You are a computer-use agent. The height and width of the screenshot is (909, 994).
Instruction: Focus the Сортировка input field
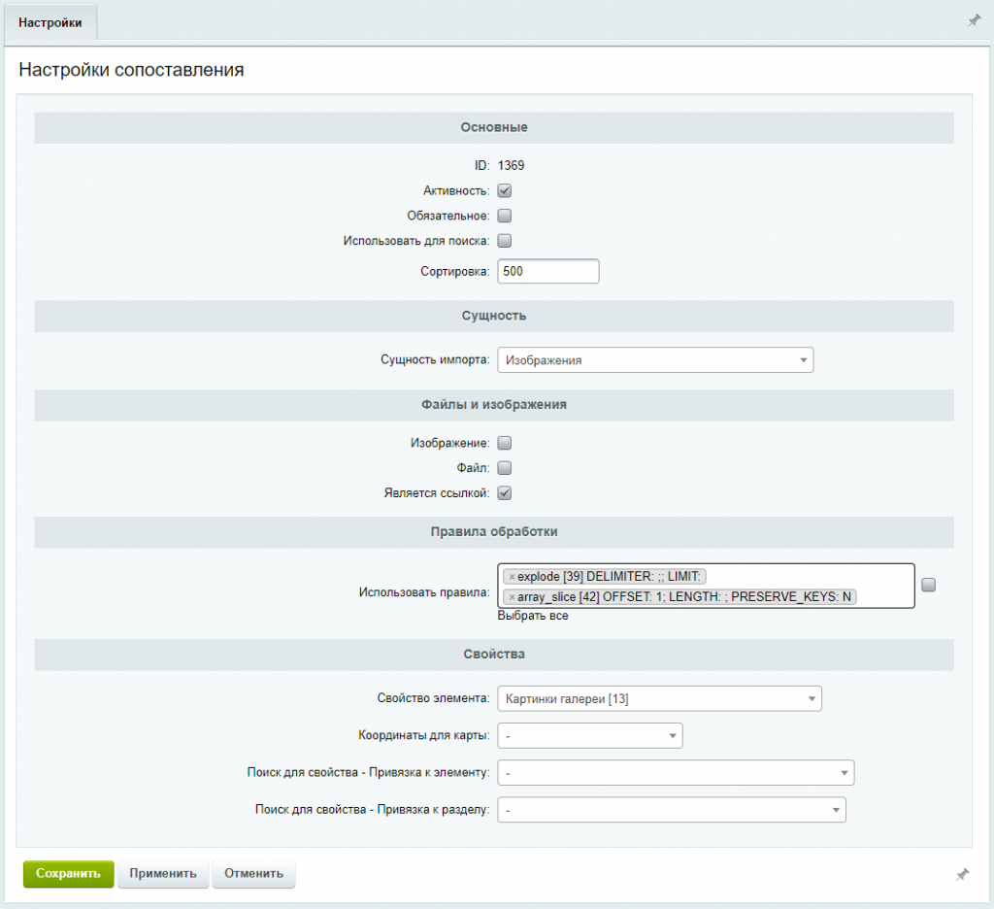pyautogui.click(x=548, y=272)
